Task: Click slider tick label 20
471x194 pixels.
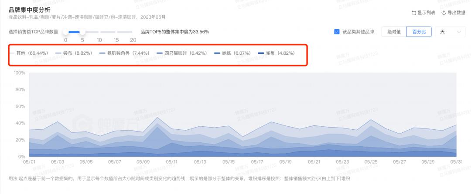Action: (133, 40)
